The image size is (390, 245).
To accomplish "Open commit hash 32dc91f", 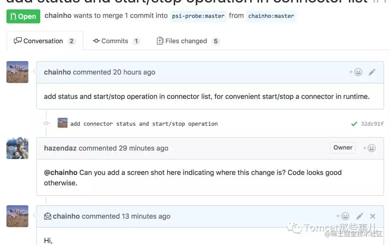I will click(x=372, y=124).
